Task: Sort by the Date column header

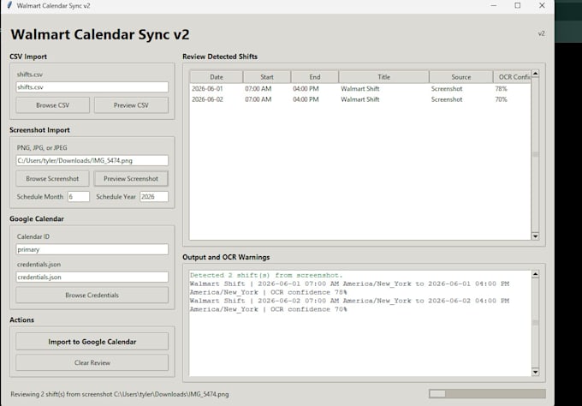Action: pyautogui.click(x=217, y=77)
